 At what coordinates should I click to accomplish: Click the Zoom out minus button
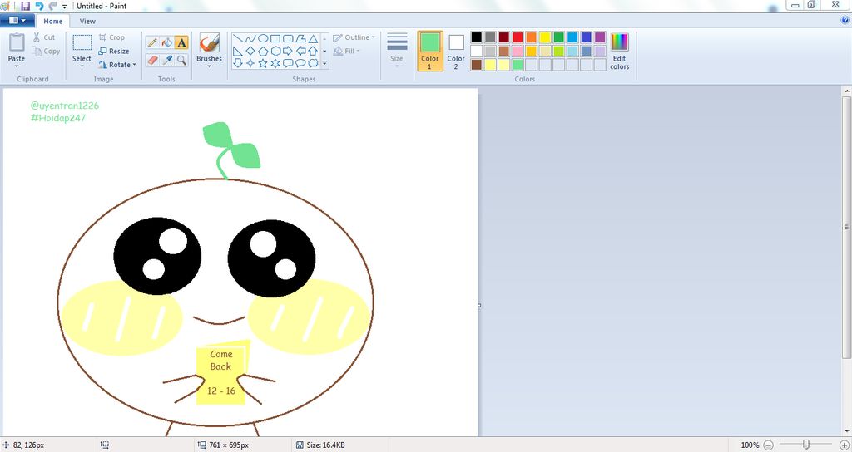768,445
